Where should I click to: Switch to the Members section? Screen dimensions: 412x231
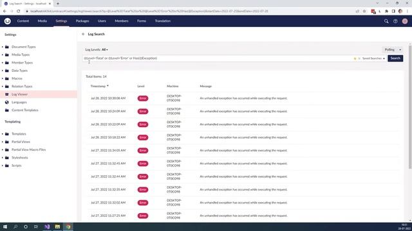[x=122, y=21]
